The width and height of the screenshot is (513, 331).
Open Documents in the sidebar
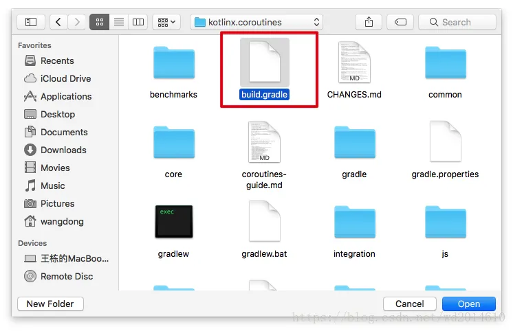[56, 132]
